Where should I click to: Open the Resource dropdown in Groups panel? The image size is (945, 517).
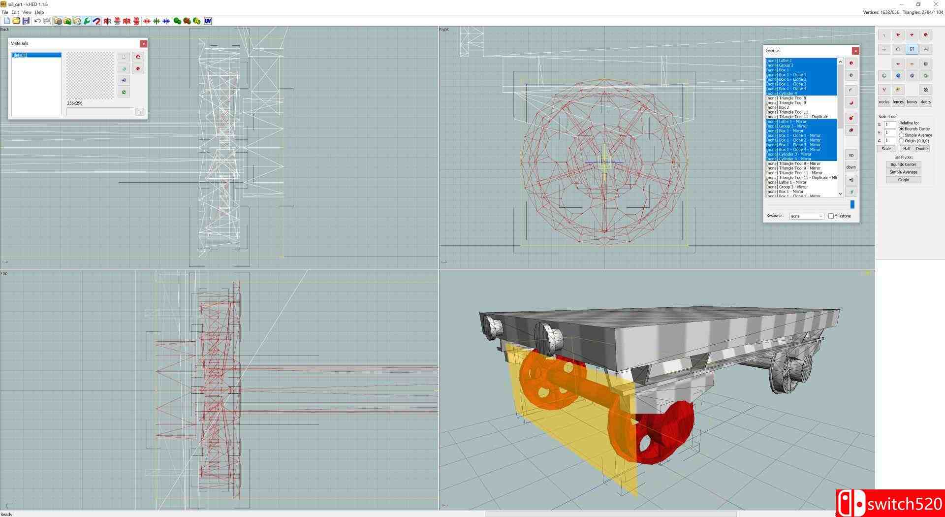pos(806,216)
